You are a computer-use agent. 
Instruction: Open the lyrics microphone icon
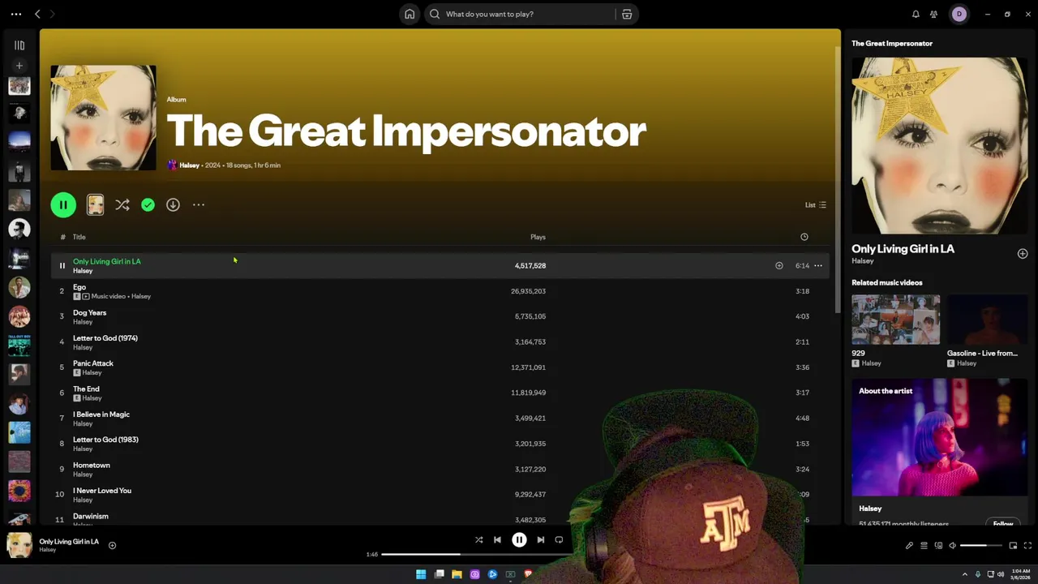[909, 545]
